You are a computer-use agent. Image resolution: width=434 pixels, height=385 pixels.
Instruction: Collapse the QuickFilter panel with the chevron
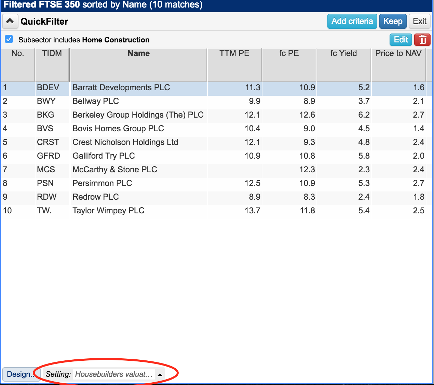click(x=10, y=21)
